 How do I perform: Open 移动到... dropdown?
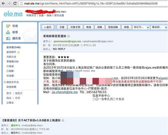pos(159,27)
